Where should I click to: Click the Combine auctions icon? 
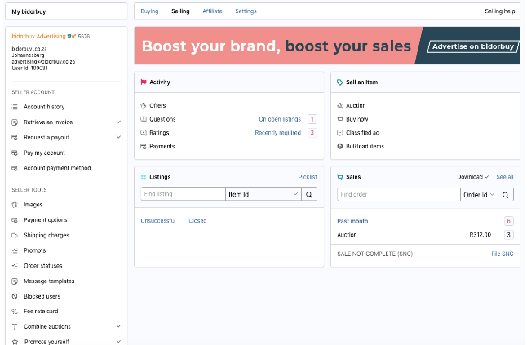point(15,326)
